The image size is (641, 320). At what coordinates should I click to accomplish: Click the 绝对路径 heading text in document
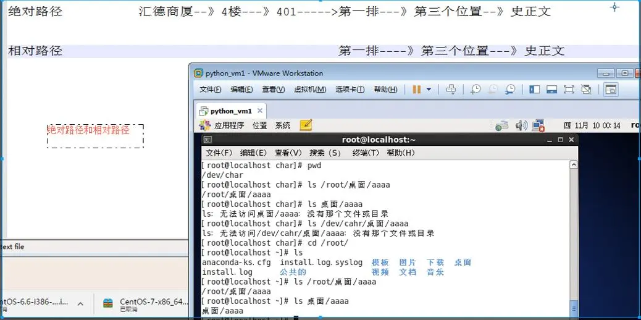click(x=35, y=12)
